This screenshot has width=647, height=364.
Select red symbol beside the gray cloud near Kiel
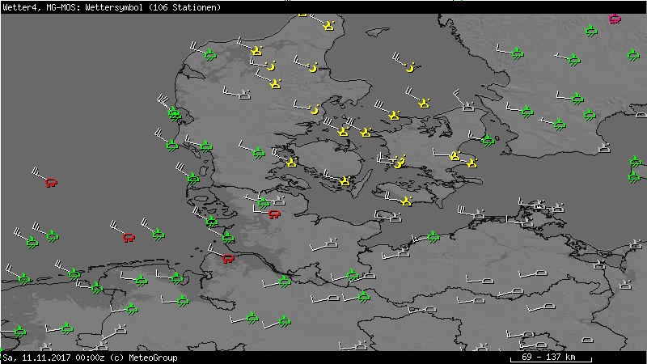coord(274,214)
